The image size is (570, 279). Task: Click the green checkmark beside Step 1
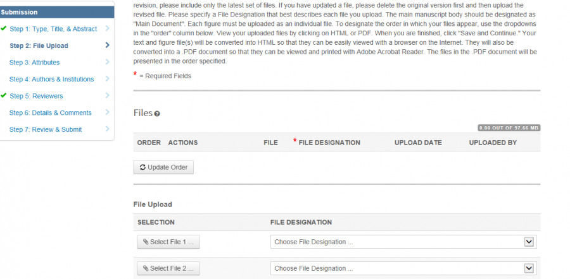[4, 28]
